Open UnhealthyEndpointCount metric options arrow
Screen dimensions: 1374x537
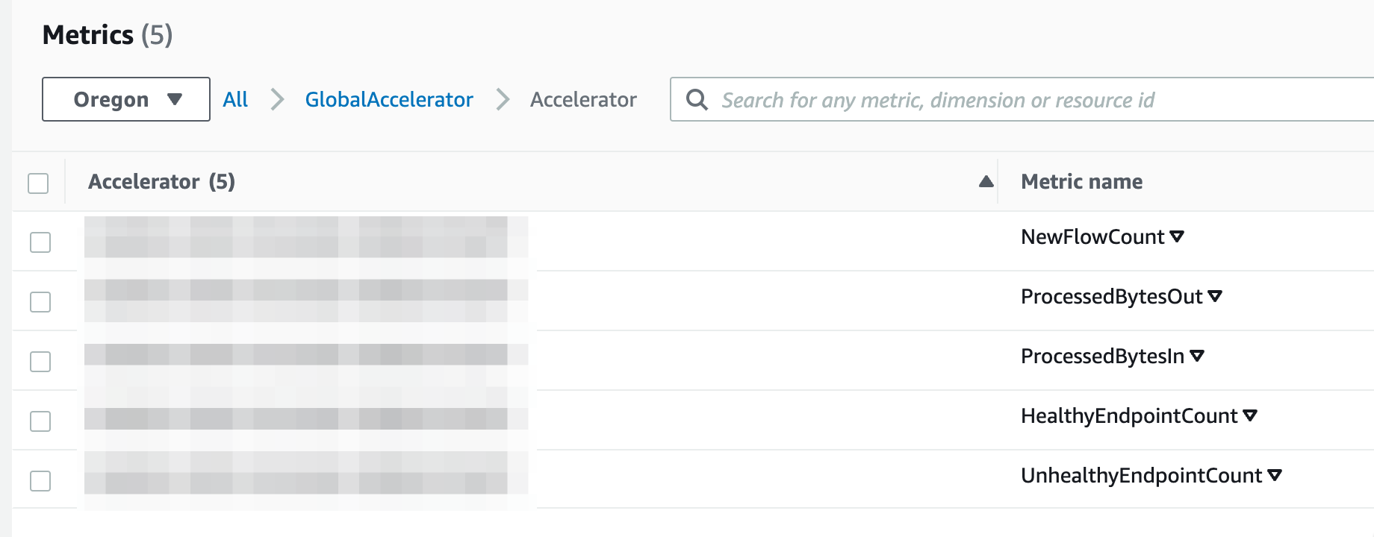click(x=1275, y=475)
